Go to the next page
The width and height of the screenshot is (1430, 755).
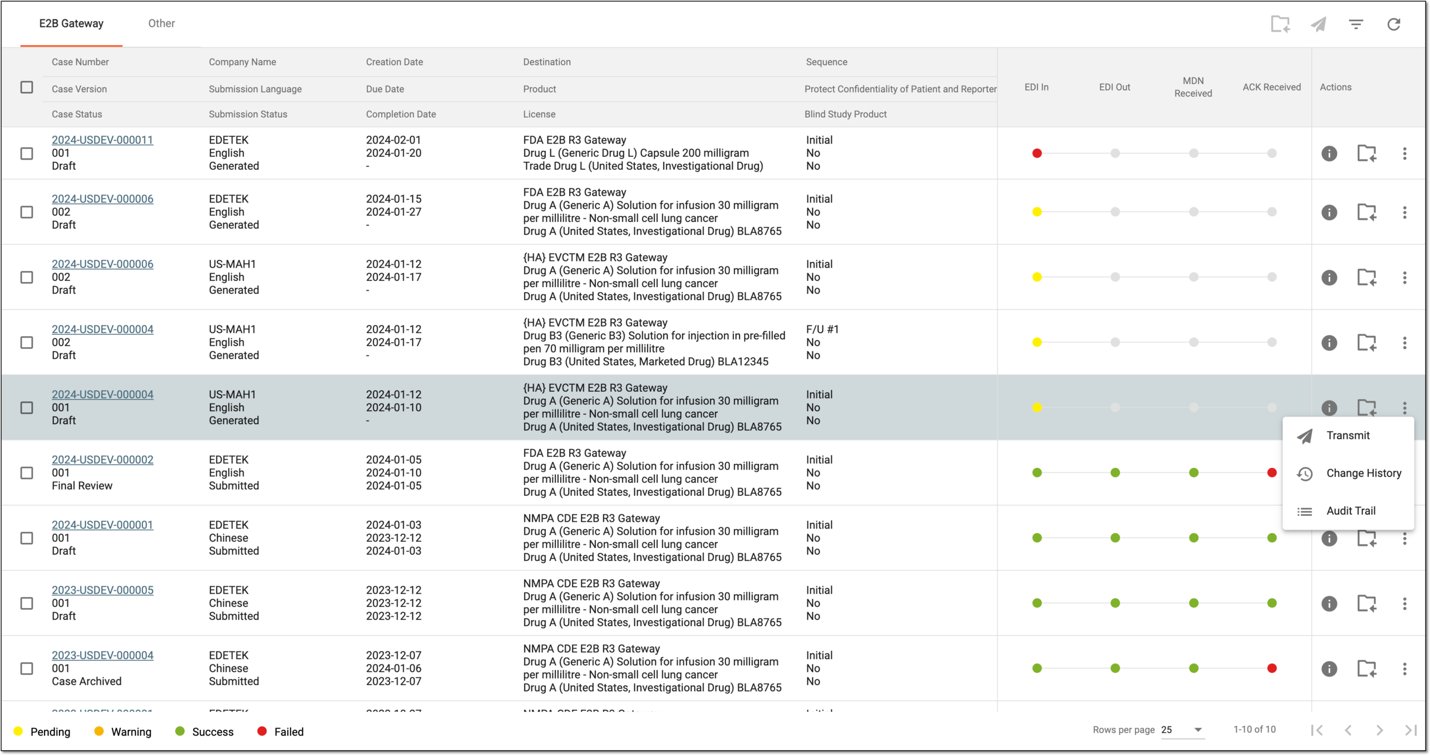[1380, 730]
